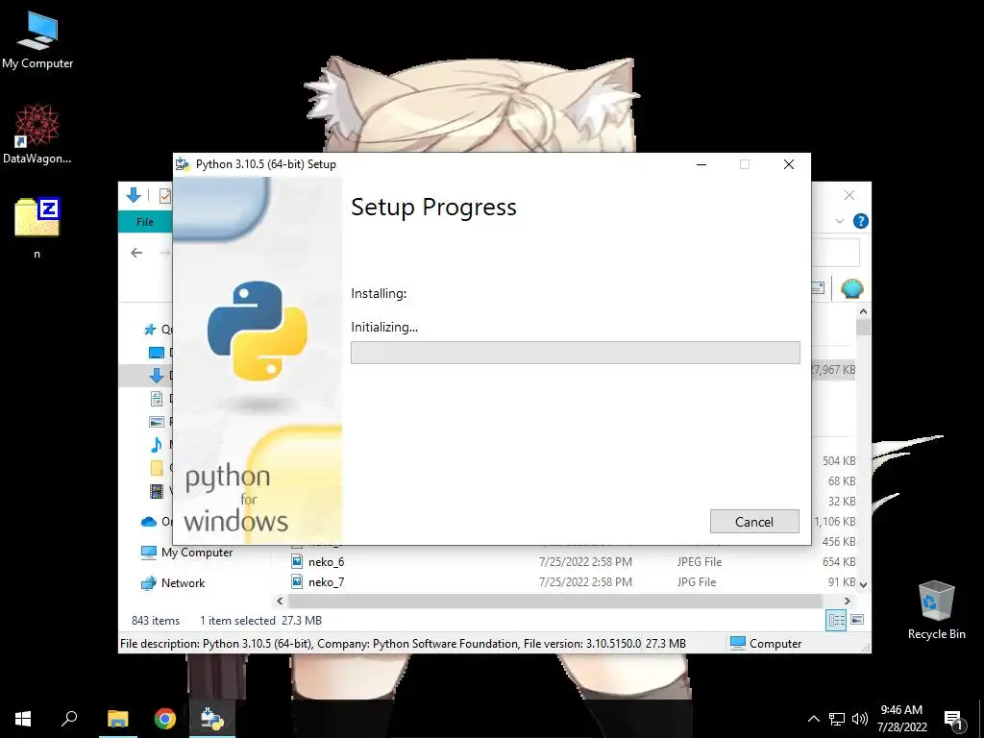Click the Python Setup title bar icon
Screen dimensions: 984x738
pyautogui.click(x=183, y=164)
